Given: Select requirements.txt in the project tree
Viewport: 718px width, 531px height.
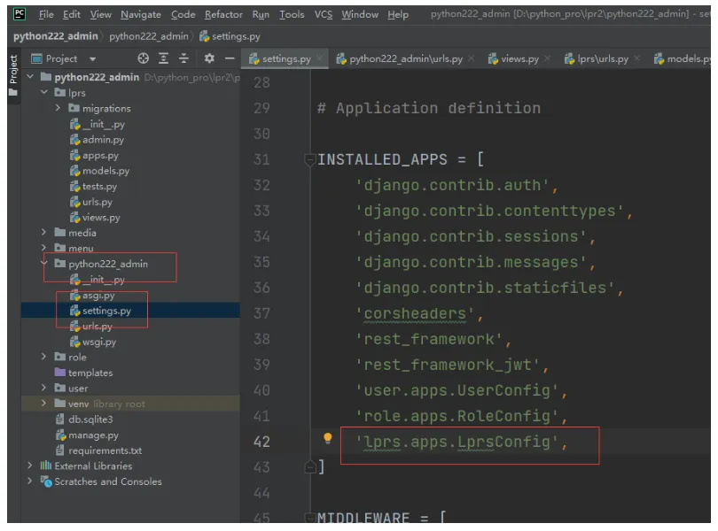Looking at the screenshot, I should click(x=105, y=450).
